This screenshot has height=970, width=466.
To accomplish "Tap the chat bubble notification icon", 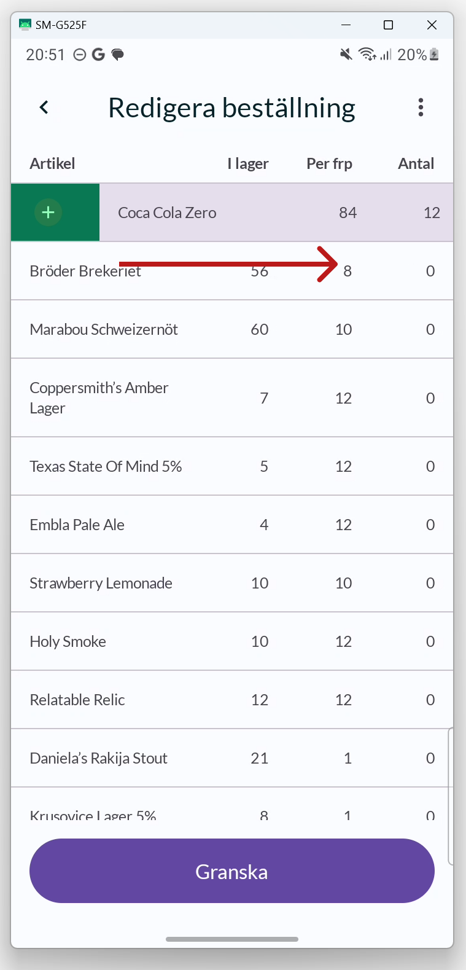I will pyautogui.click(x=117, y=55).
